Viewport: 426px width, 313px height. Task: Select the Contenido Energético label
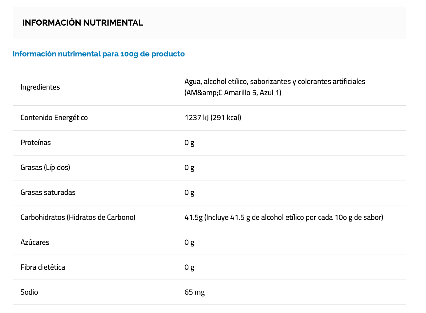54,117
